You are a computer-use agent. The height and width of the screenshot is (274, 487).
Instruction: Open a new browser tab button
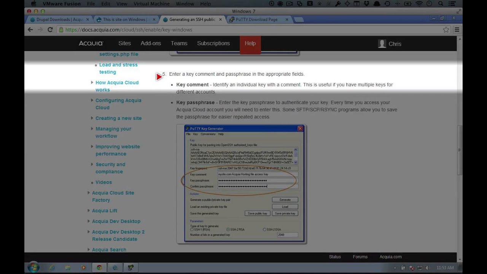tap(299, 19)
